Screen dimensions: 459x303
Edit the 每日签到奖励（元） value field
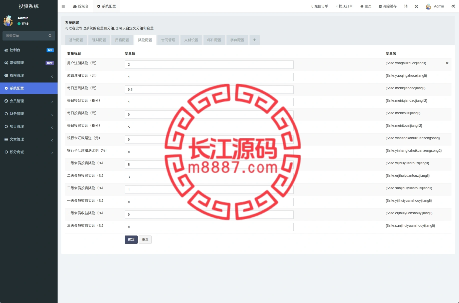point(209,89)
